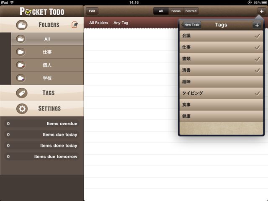The width and height of the screenshot is (268, 201).
Task: Open the Any Tag filter
Action: tap(121, 23)
